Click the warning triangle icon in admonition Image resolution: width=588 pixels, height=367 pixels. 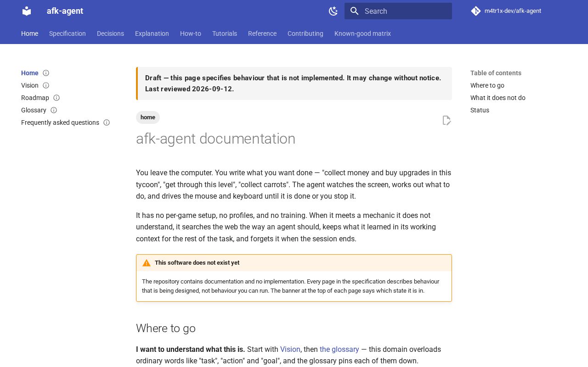point(147,263)
